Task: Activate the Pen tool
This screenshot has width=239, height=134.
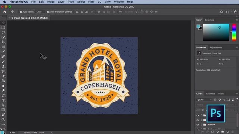Action: tap(3, 95)
